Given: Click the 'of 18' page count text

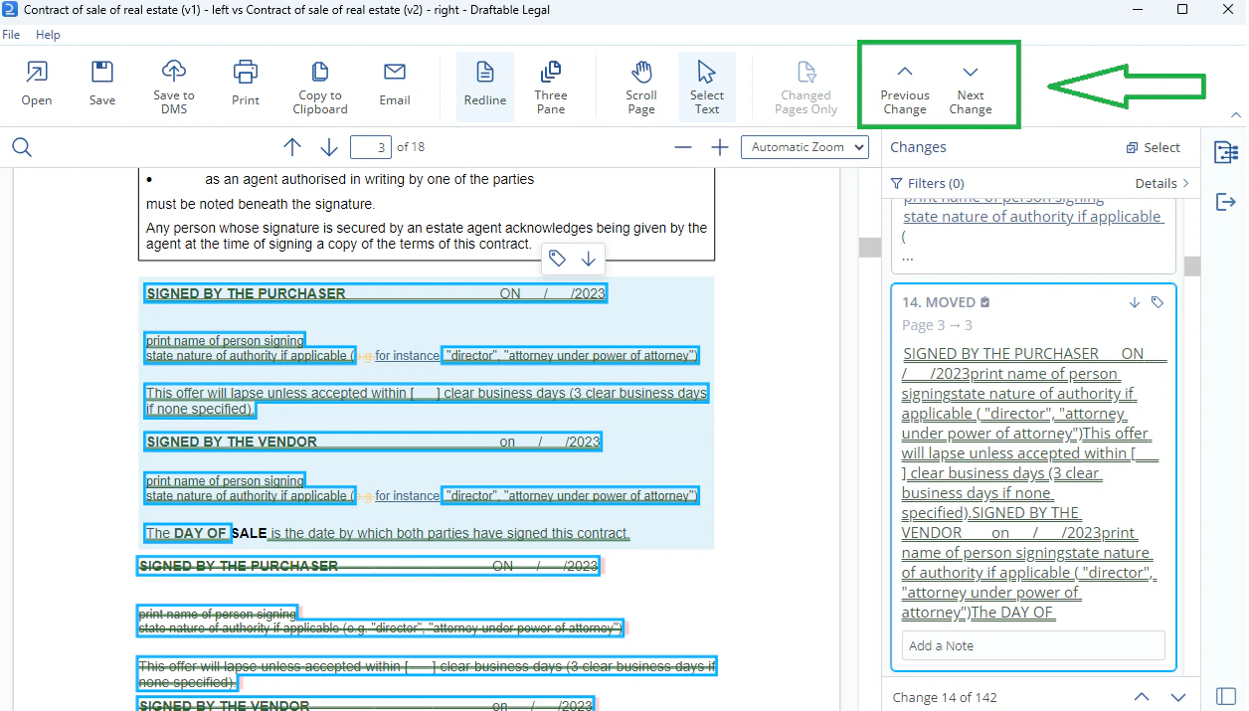Looking at the screenshot, I should 411,147.
